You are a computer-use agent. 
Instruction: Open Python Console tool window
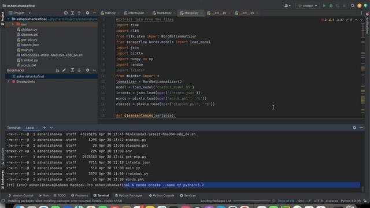[162, 195]
